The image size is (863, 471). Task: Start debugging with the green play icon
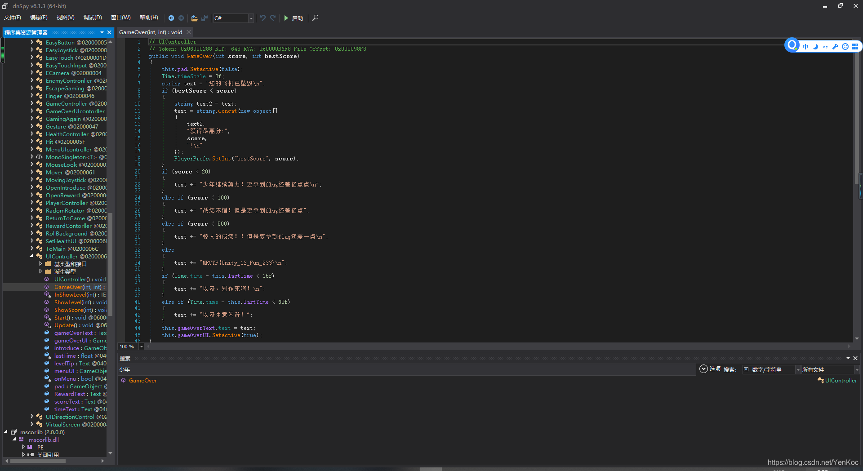(286, 18)
